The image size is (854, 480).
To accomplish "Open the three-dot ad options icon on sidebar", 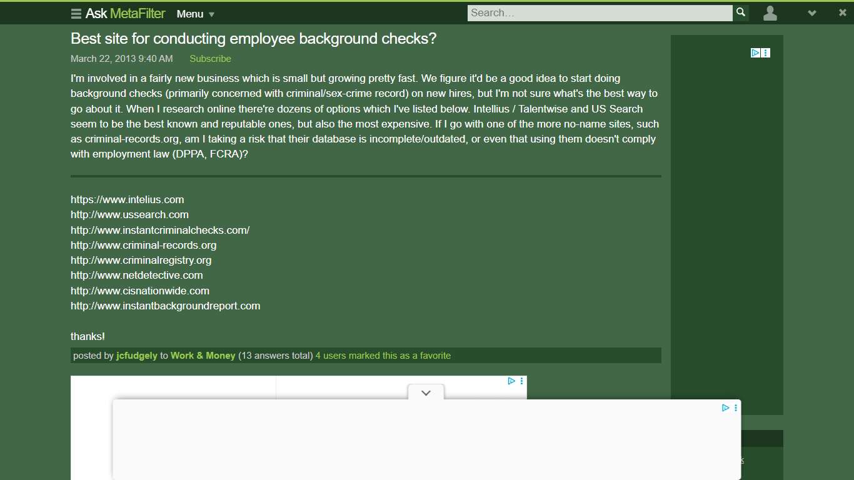I will (766, 52).
